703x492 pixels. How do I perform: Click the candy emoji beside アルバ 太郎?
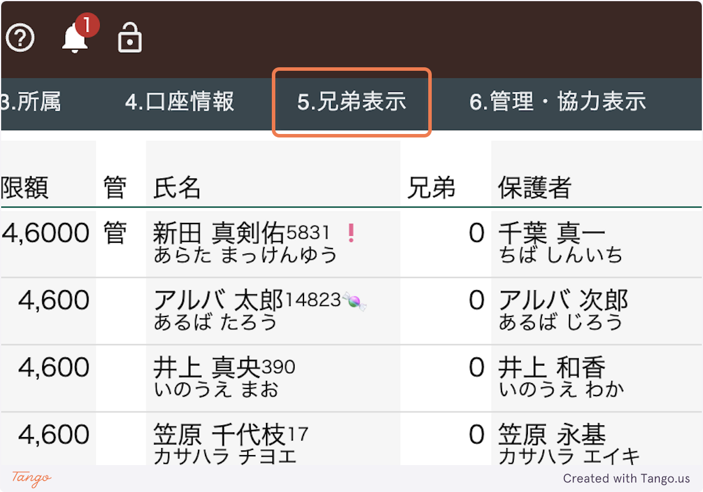pyautogui.click(x=357, y=300)
